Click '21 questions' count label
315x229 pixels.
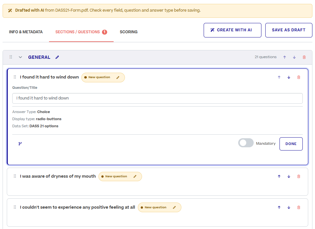[x=266, y=57]
